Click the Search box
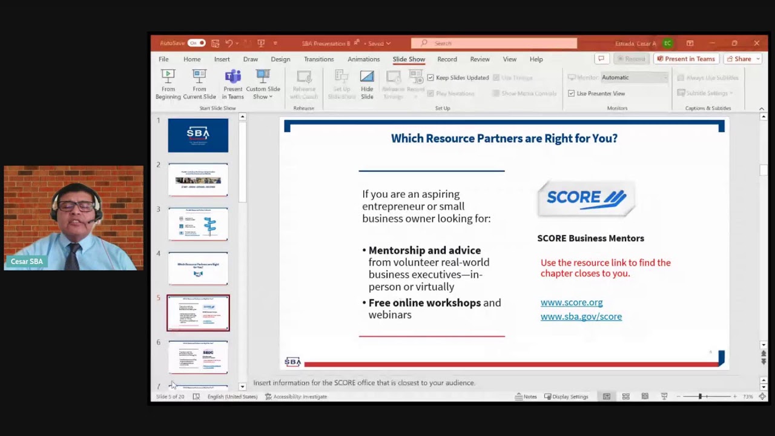The height and width of the screenshot is (436, 775). pos(494,43)
